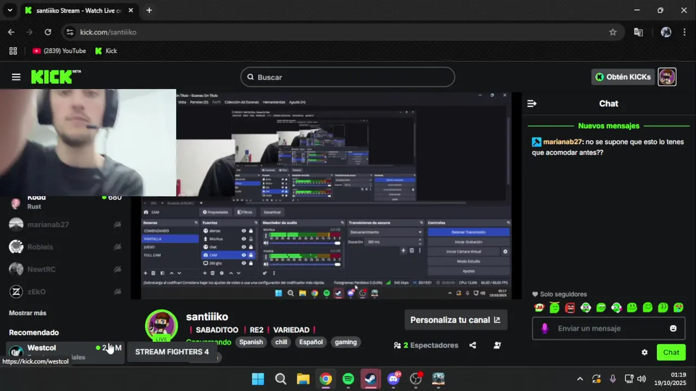Send the red angry face emote
Image resolution: width=696 pixels, height=391 pixels.
coord(570,308)
